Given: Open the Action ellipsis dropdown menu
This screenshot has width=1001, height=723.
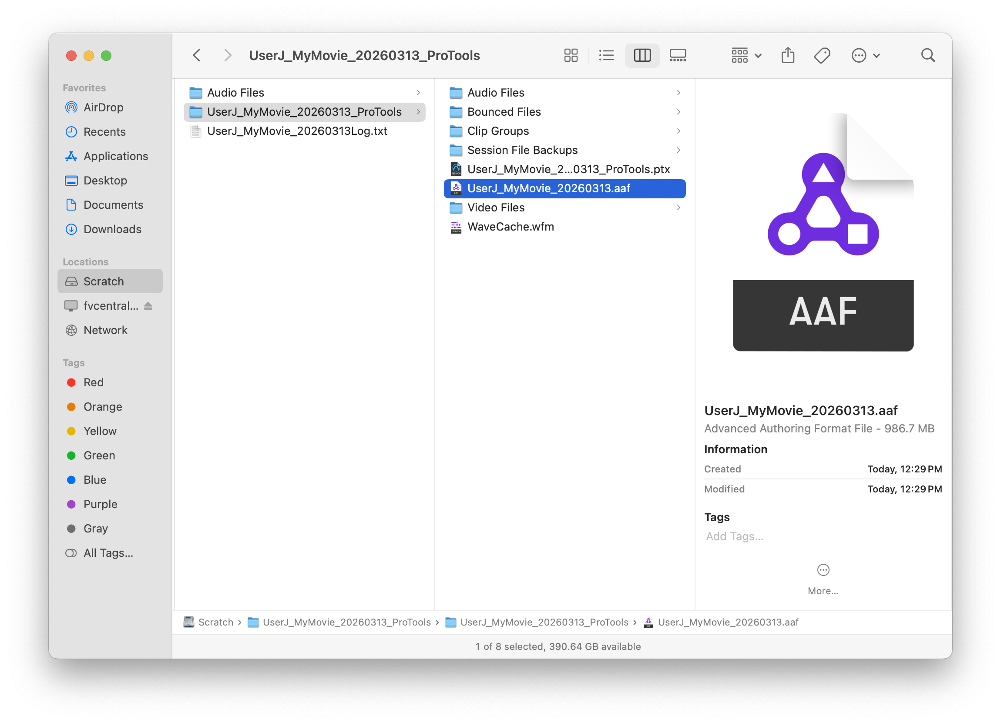Looking at the screenshot, I should tap(865, 55).
